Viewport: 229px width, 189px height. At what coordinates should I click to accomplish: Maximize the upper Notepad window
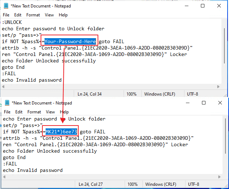(202, 6)
